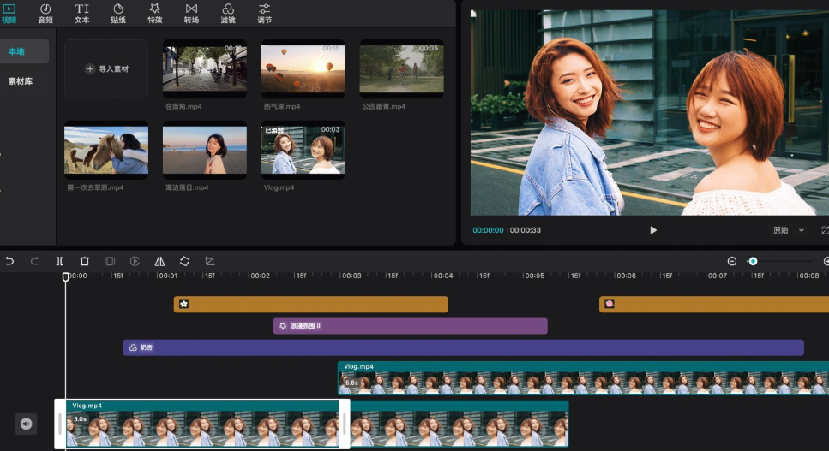
Task: Select the unlabeled clip after the 3.0s clip
Action: click(x=459, y=424)
